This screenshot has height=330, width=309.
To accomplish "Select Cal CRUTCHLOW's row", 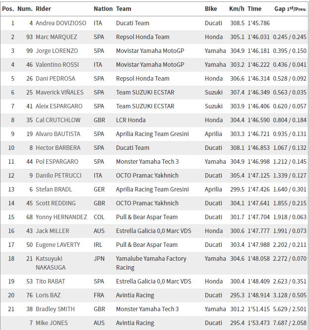I will tap(154, 120).
